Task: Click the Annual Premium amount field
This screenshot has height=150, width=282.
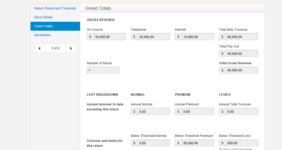Action: point(198,111)
